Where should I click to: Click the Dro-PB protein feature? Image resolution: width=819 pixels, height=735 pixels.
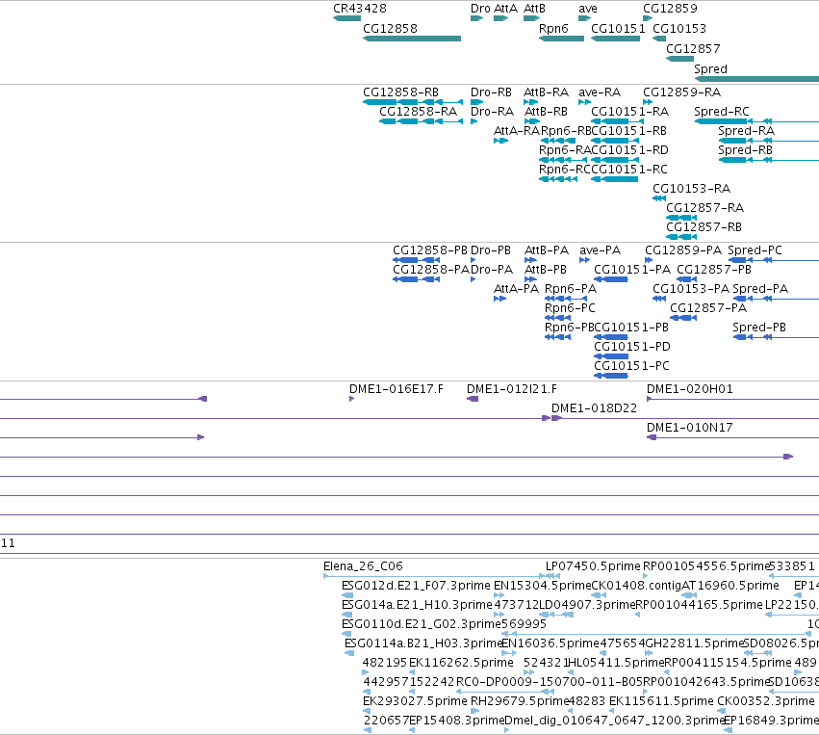click(x=473, y=260)
